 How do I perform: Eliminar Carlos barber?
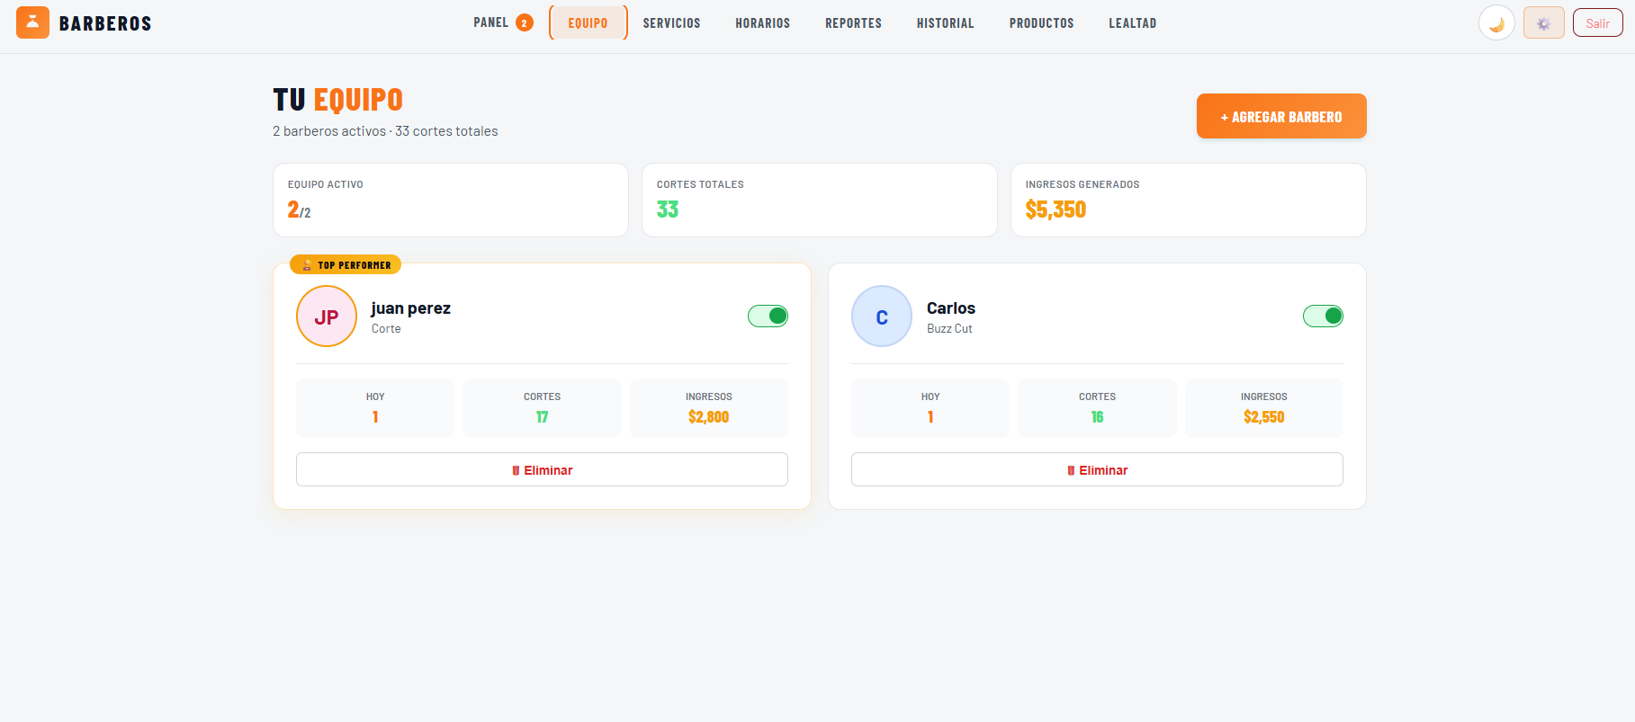click(1097, 469)
